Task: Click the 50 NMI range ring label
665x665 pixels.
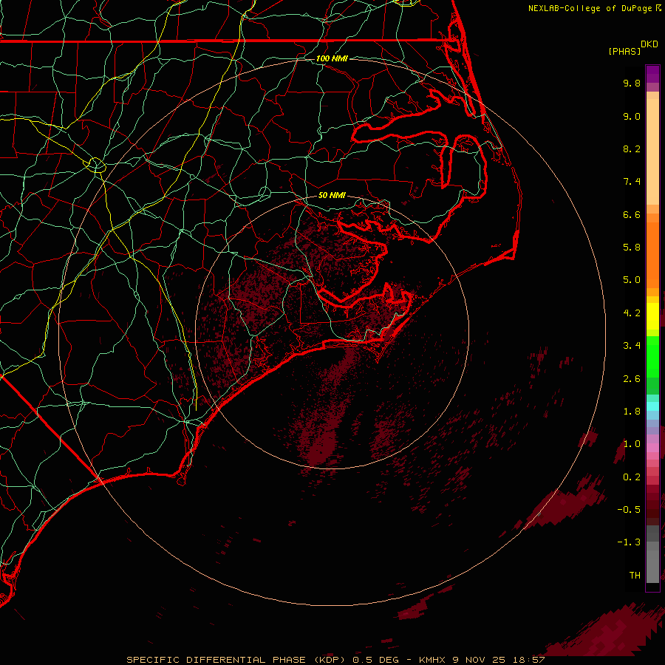Action: [x=332, y=195]
